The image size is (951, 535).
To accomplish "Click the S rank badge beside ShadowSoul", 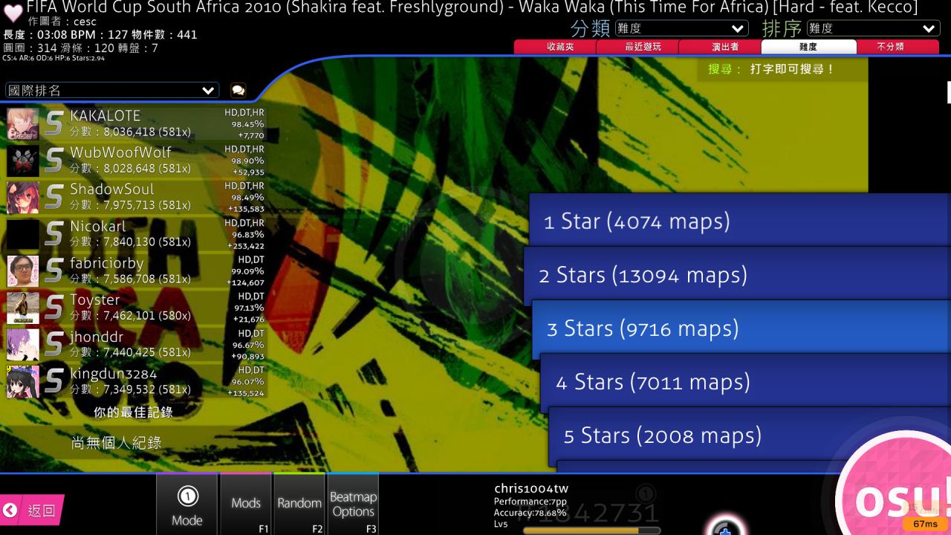I will [54, 198].
